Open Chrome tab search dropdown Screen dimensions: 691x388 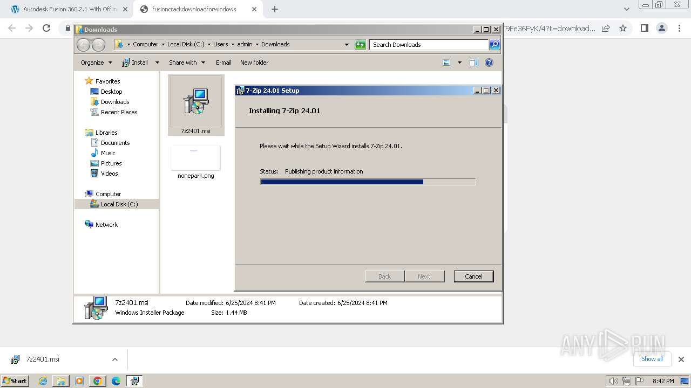tap(626, 9)
